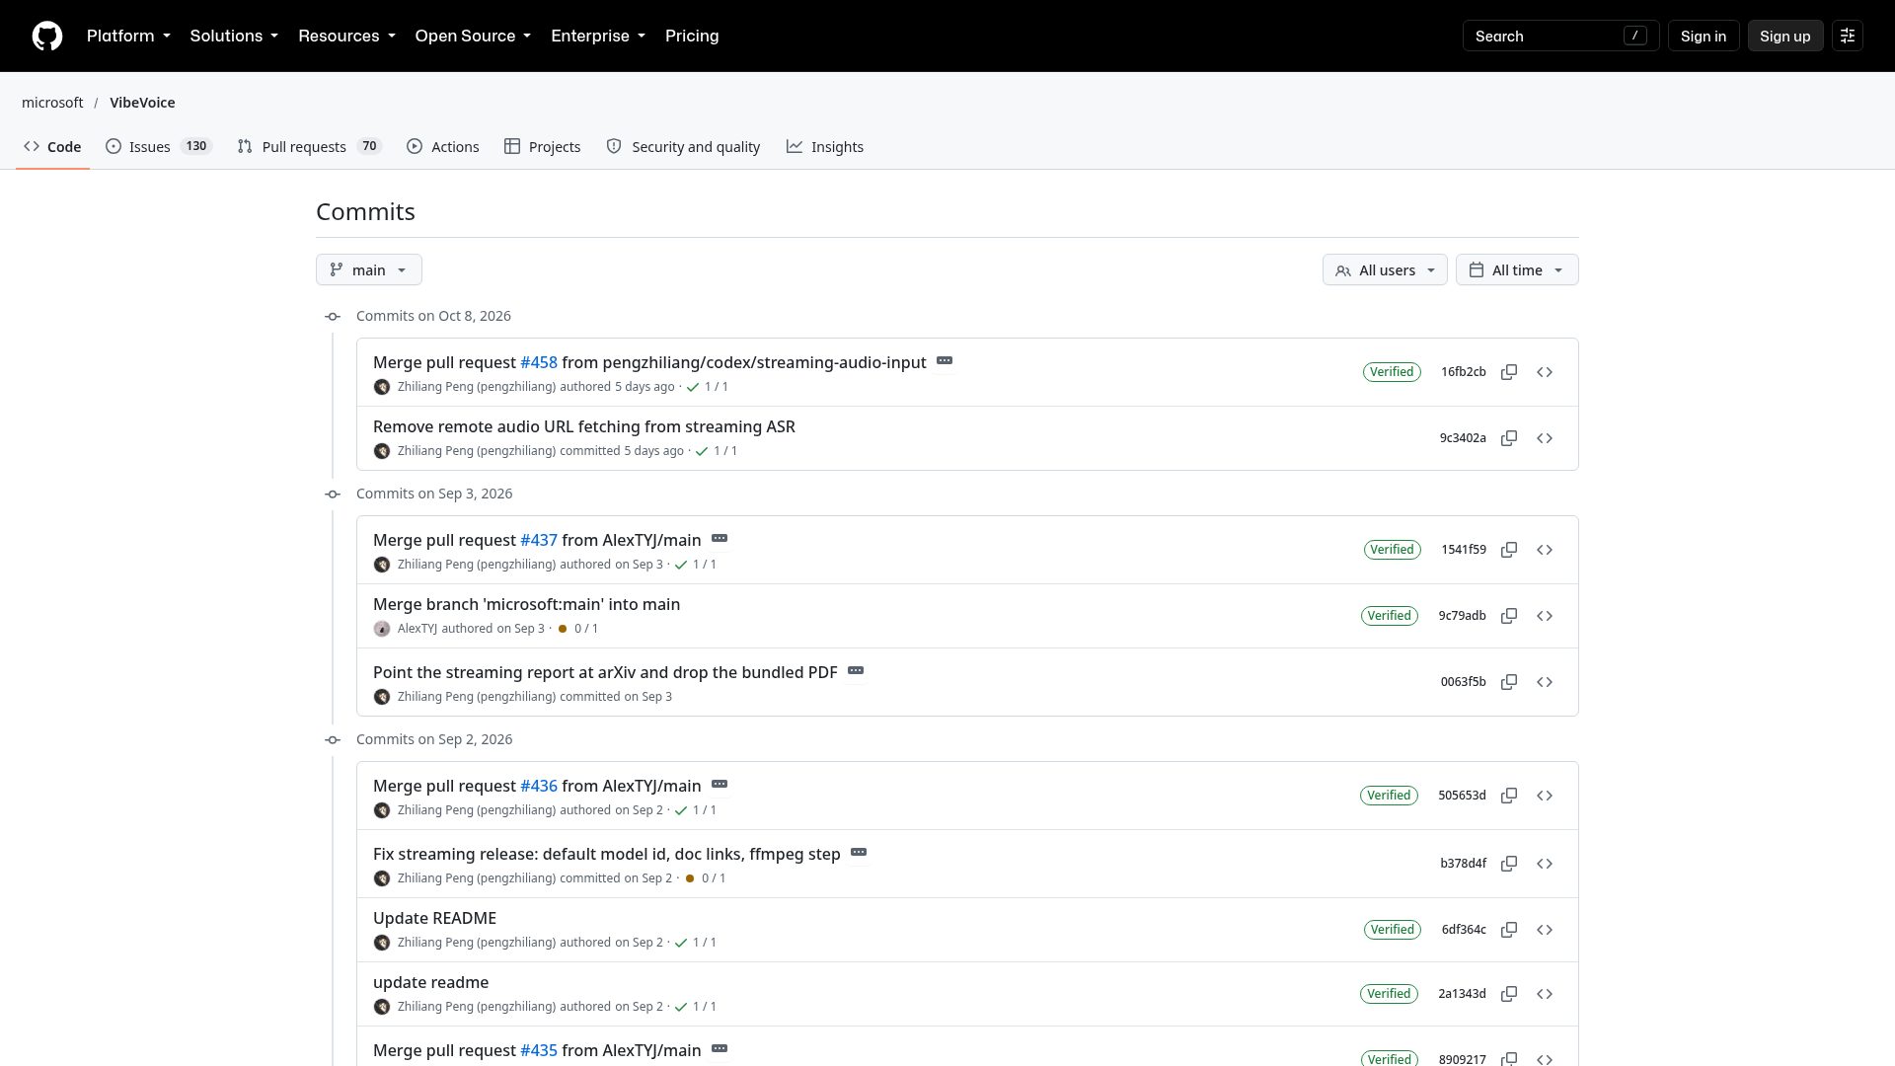Expand commit description for pull request #458
Screen dimensions: 1895x1066
pos(945,361)
